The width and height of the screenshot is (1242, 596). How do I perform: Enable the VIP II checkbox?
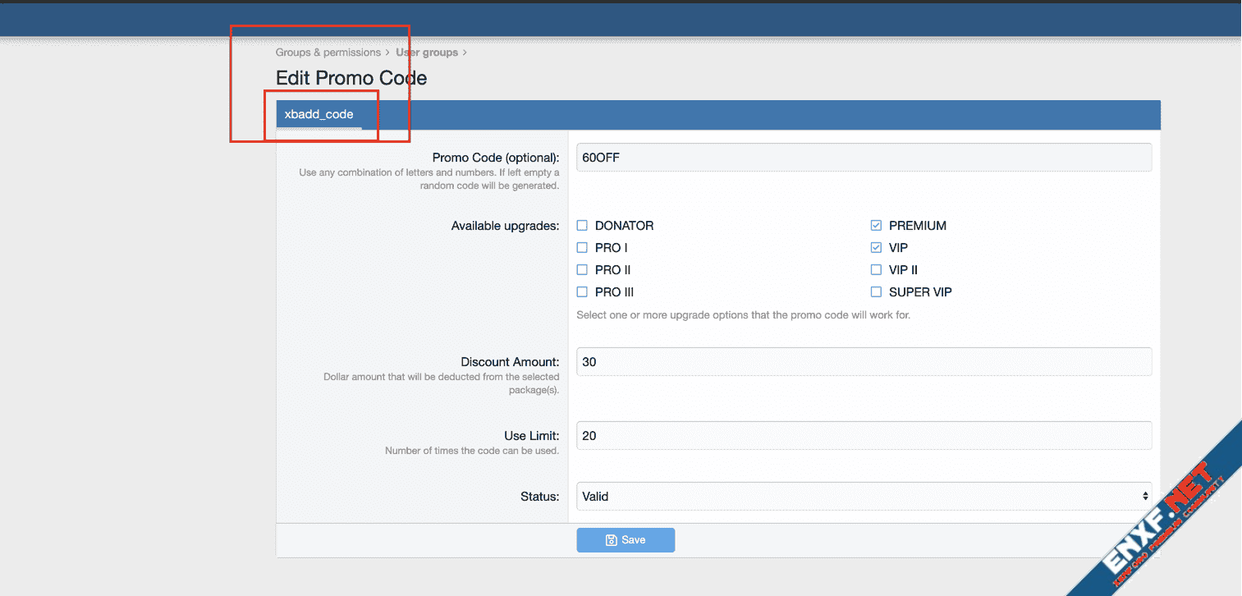coord(876,270)
